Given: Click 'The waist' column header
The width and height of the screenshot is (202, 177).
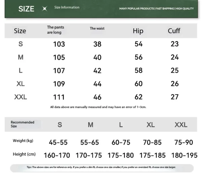Looking at the screenshot, I should pyautogui.click(x=97, y=29).
